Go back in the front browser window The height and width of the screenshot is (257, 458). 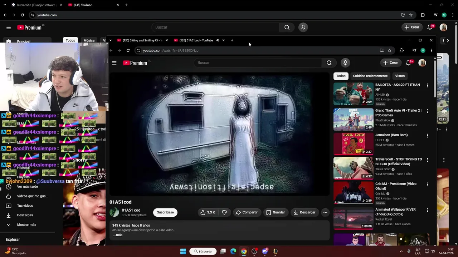(111, 50)
